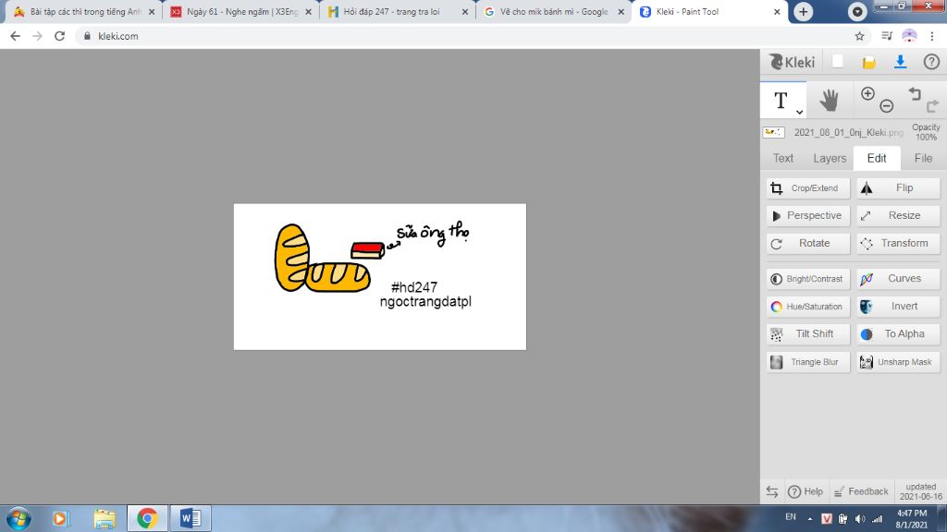Apply the Invert filter
This screenshot has width=947, height=532.
pos(898,307)
